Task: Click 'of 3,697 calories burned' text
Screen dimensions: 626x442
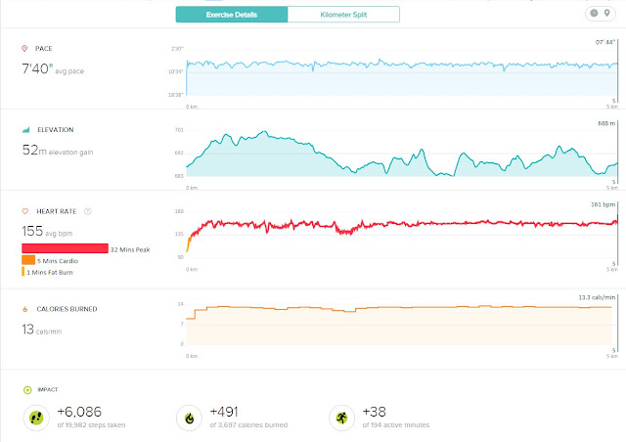Action: click(248, 424)
